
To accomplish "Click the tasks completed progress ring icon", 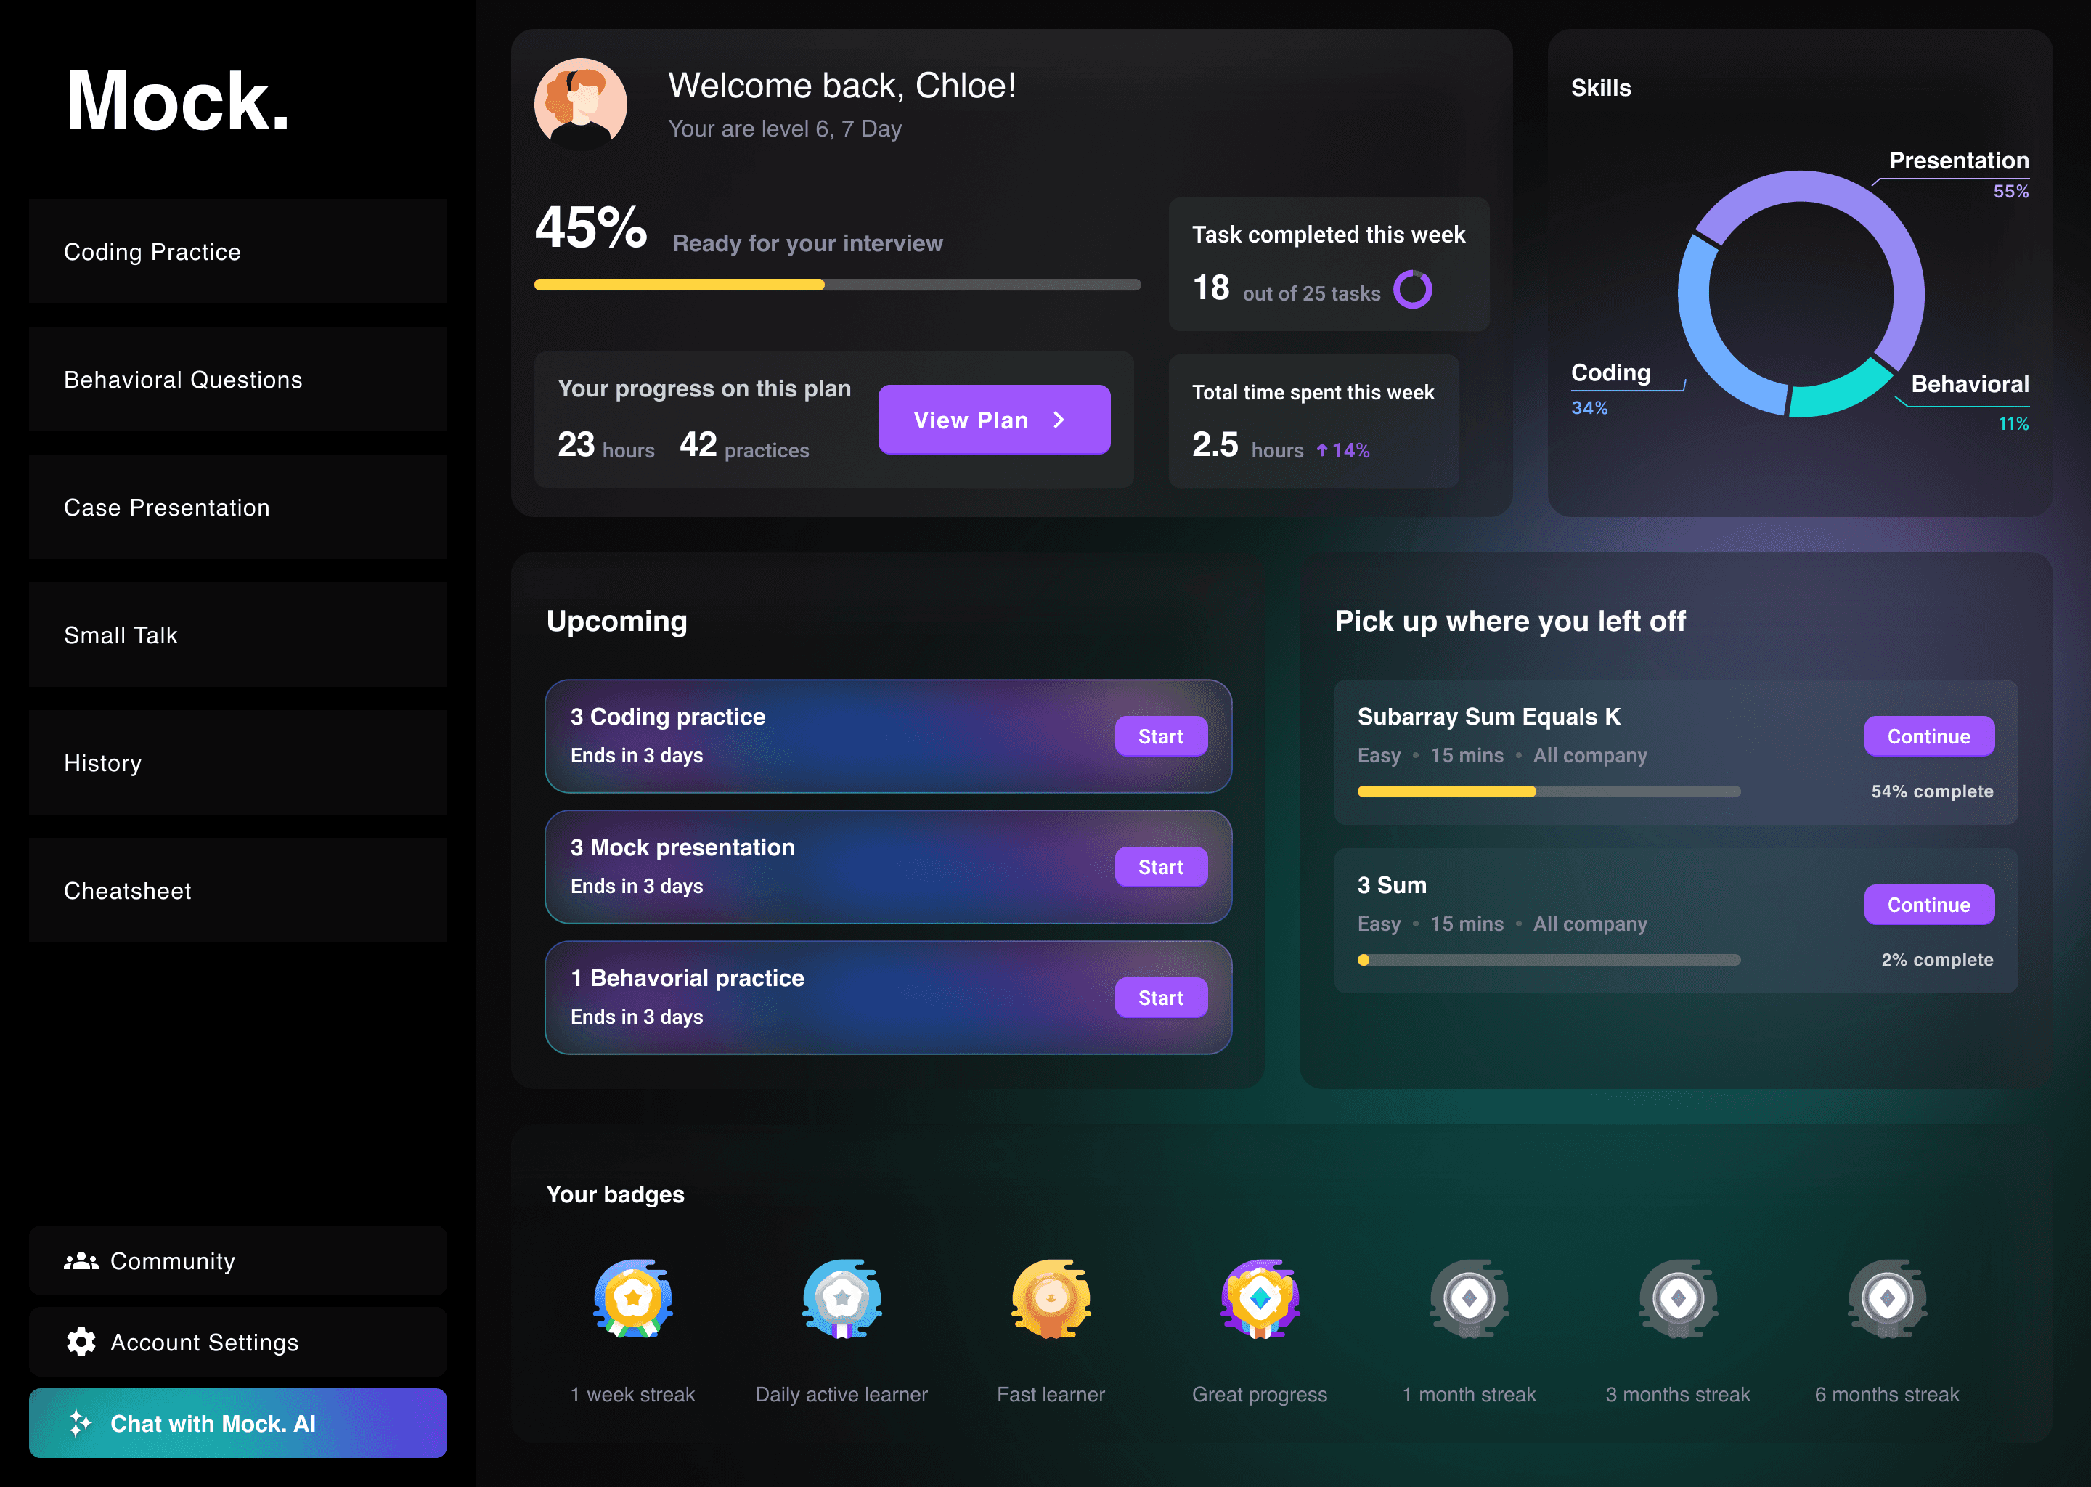I will [x=1413, y=290].
